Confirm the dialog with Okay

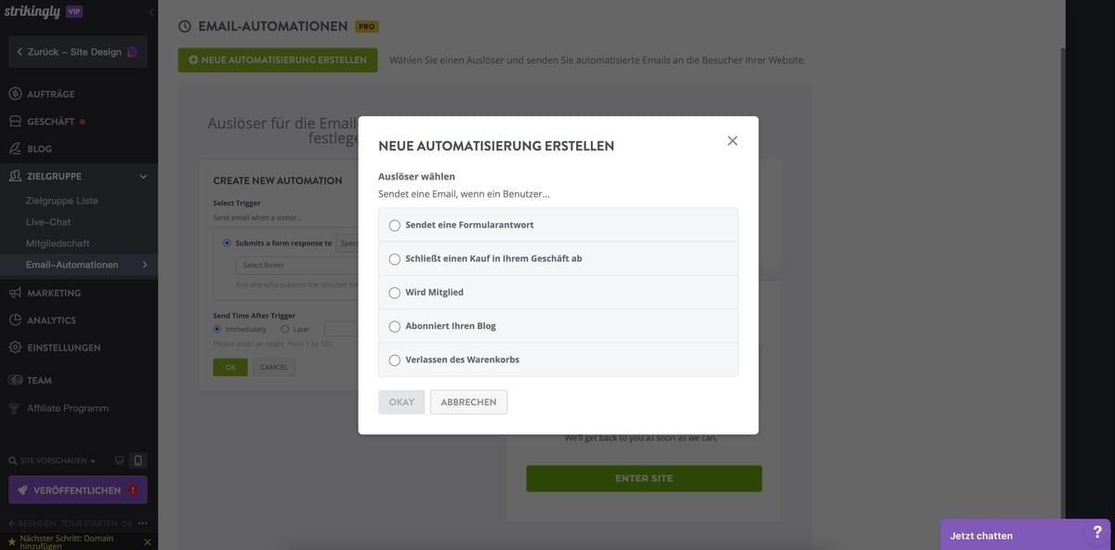[400, 401]
